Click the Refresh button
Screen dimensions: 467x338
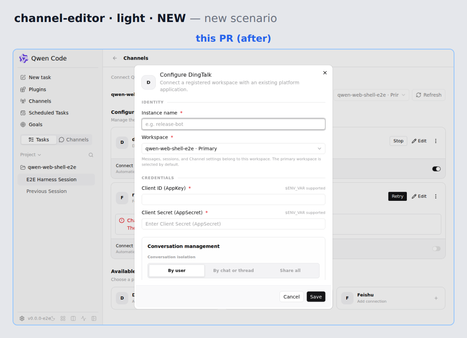tap(428, 95)
